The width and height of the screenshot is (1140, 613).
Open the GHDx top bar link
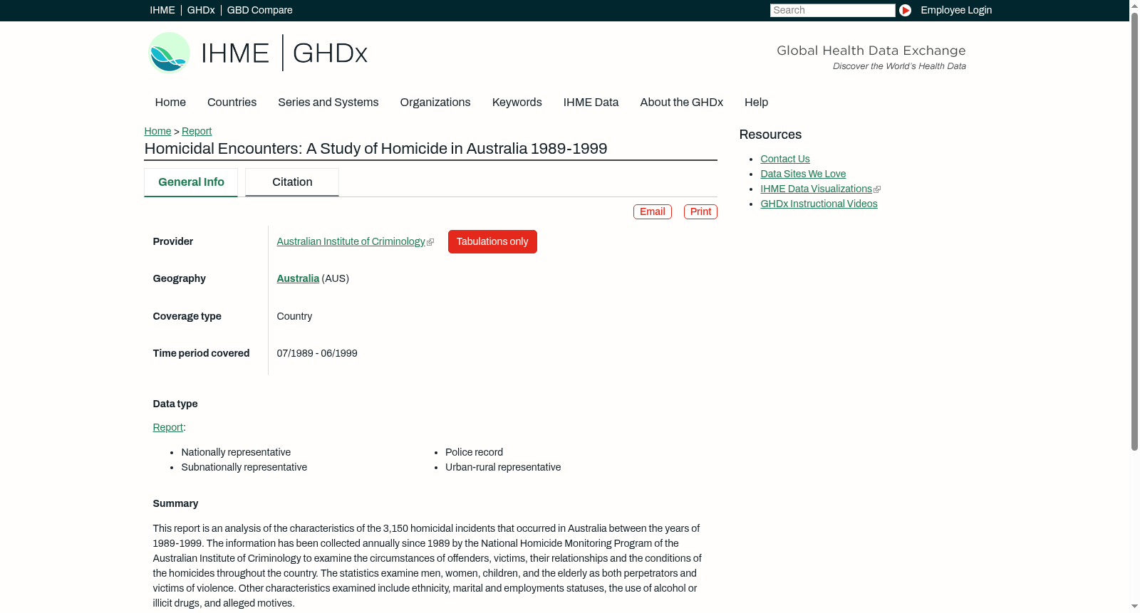201,10
